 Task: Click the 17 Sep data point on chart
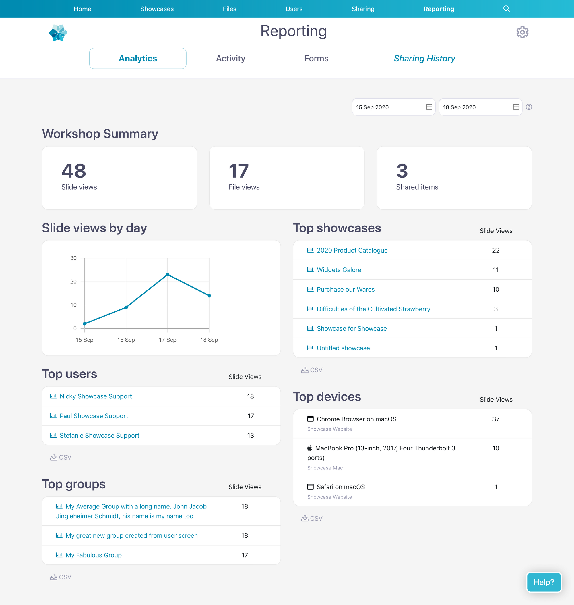[168, 274]
